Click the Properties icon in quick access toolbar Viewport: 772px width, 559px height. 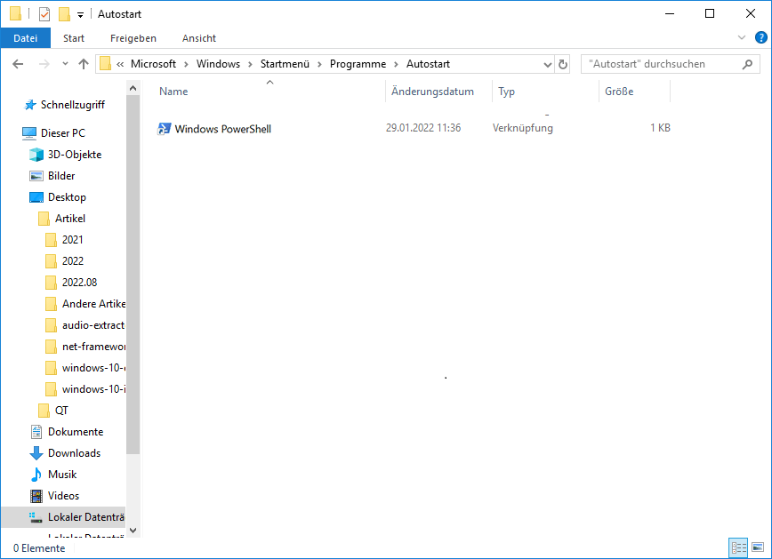coord(44,14)
